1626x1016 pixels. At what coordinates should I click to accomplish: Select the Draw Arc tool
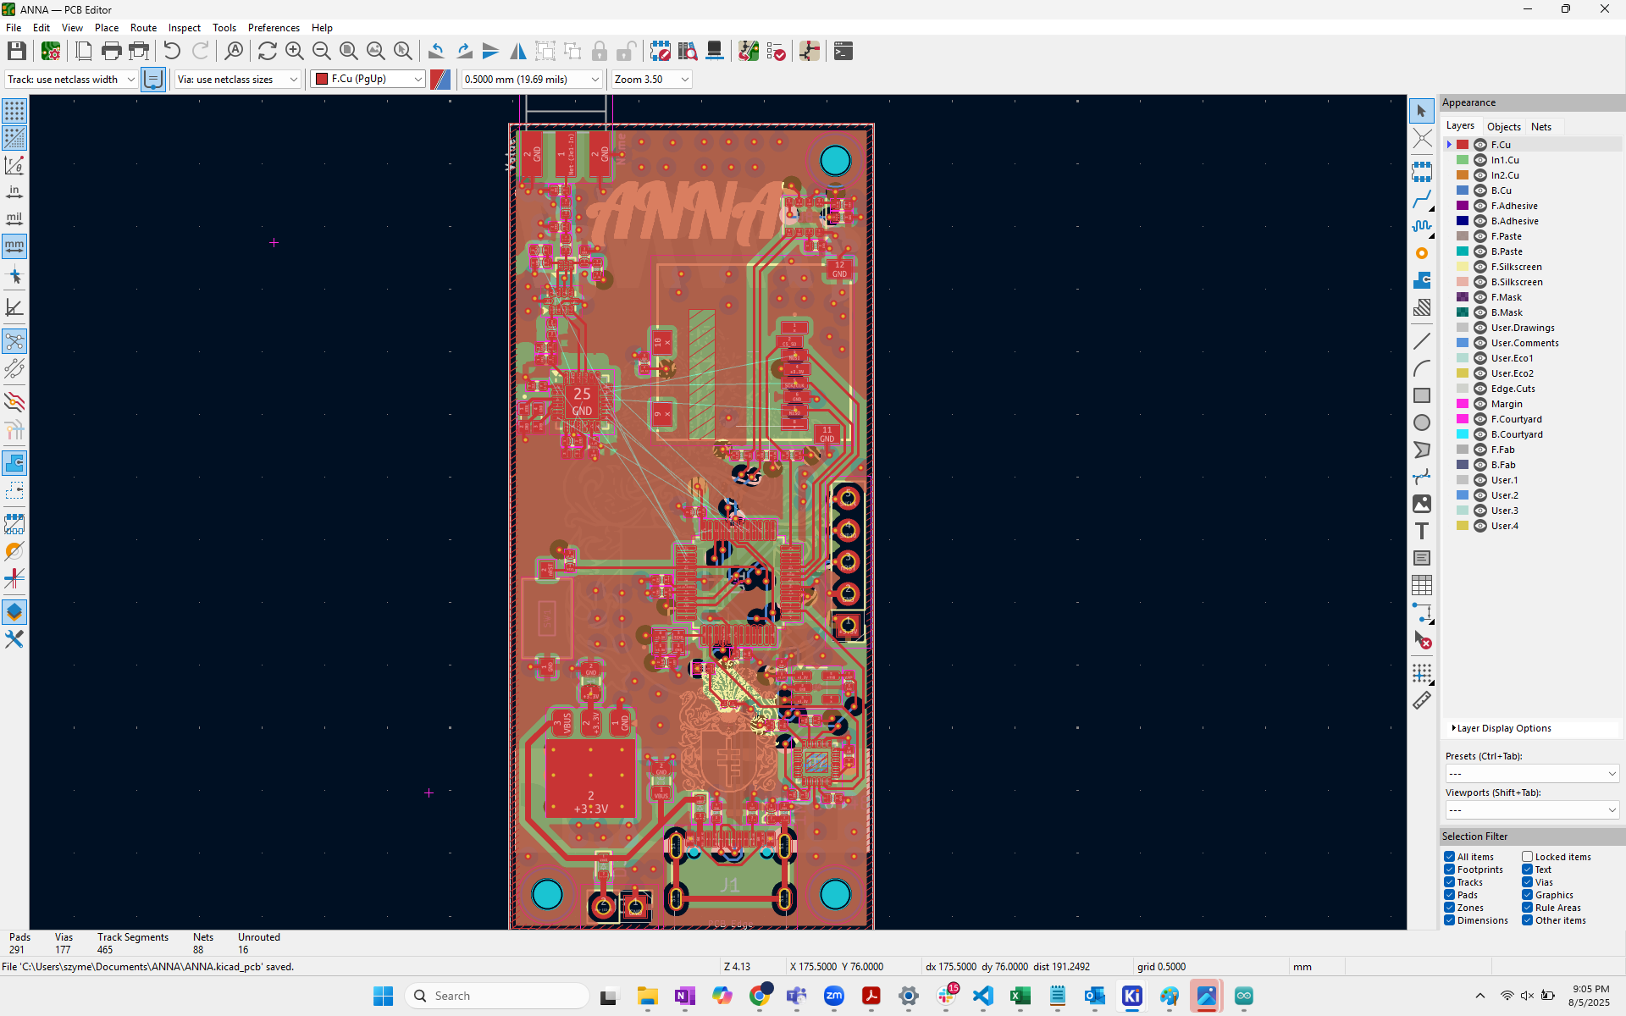(1422, 368)
